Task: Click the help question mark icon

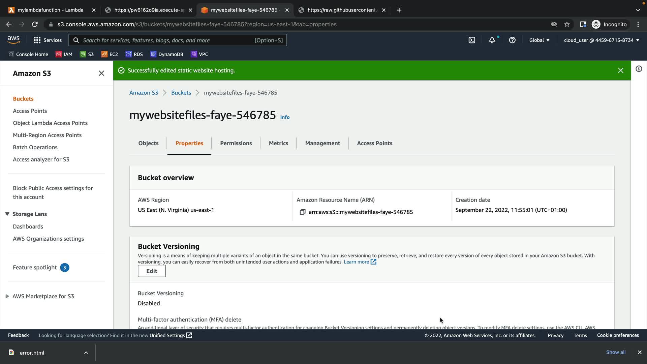Action: (512, 40)
